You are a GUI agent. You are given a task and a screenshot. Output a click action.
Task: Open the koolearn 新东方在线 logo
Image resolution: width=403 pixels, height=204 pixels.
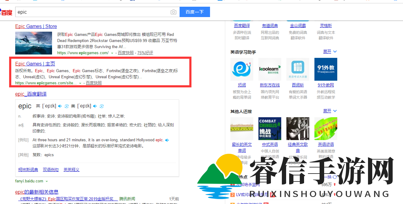270,69
